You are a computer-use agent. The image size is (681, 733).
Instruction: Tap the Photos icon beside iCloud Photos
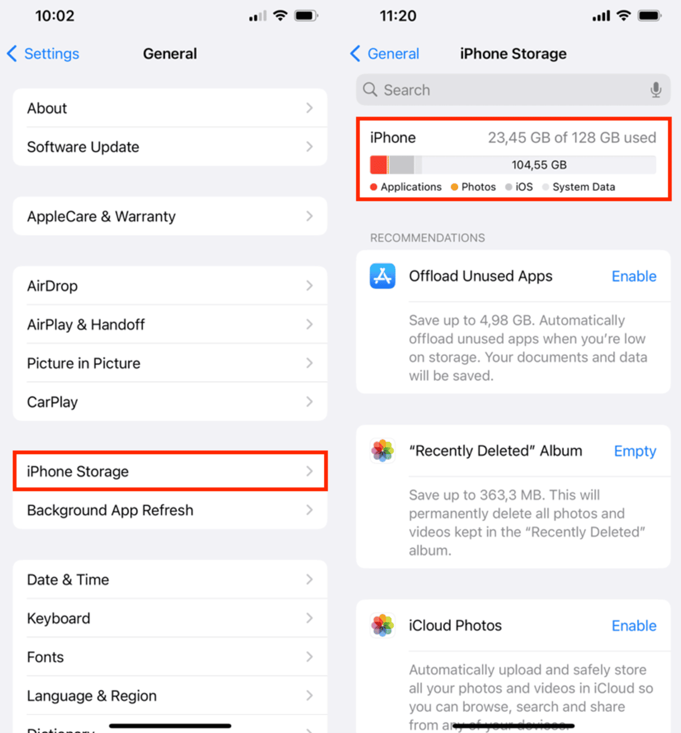[x=383, y=625]
